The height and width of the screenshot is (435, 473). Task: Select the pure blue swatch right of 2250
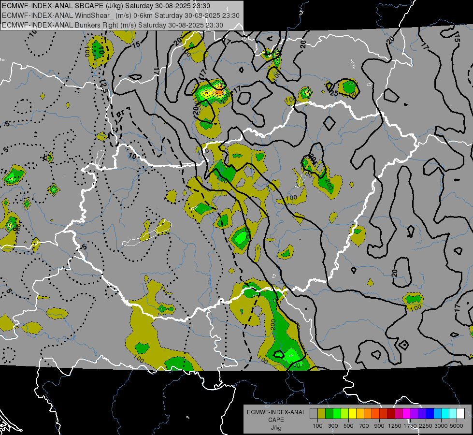pyautogui.click(x=430, y=414)
